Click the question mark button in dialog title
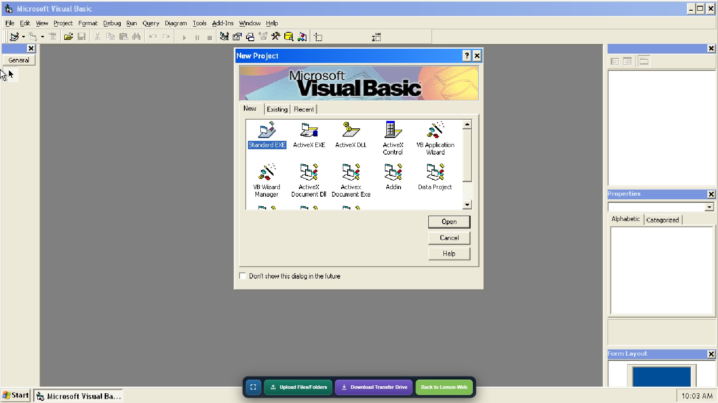The image size is (718, 403). pos(467,55)
